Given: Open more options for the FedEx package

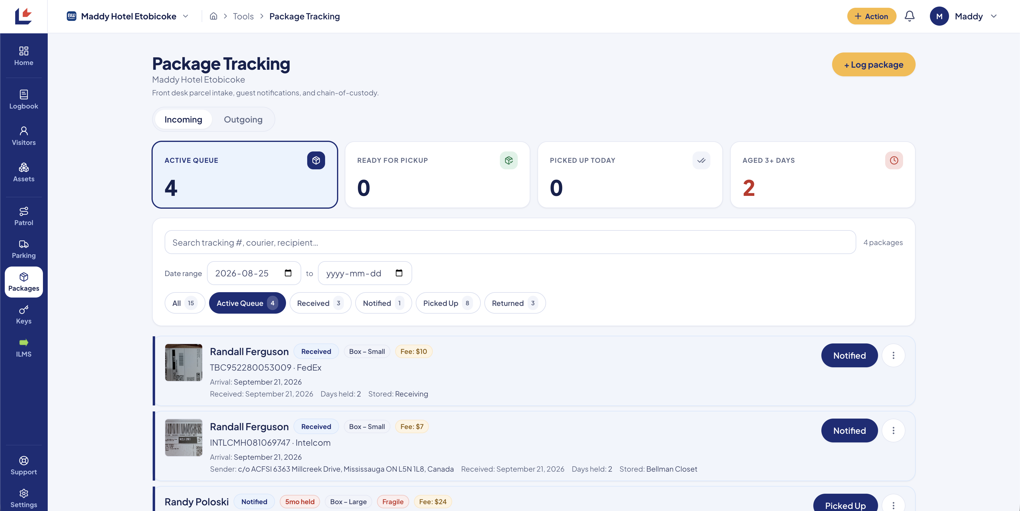Looking at the screenshot, I should coord(893,355).
